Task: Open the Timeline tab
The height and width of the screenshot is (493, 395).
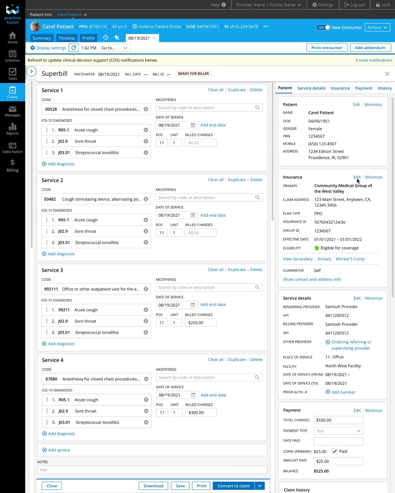Action: (67, 38)
